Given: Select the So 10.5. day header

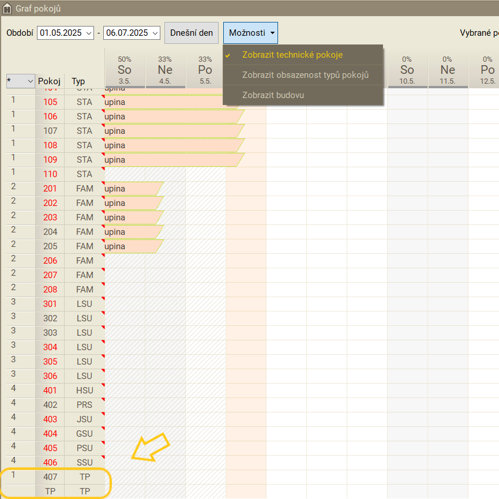Looking at the screenshot, I should tap(407, 70).
